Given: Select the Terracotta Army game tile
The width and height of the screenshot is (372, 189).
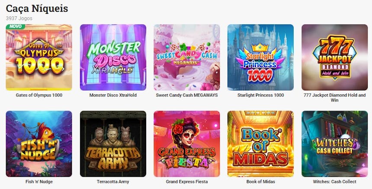Looking at the screenshot, I should (113, 144).
